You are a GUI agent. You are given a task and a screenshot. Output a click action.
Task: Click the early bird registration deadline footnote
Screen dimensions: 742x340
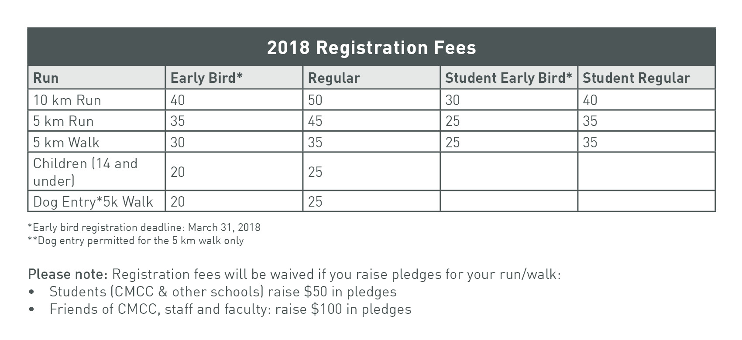(144, 228)
